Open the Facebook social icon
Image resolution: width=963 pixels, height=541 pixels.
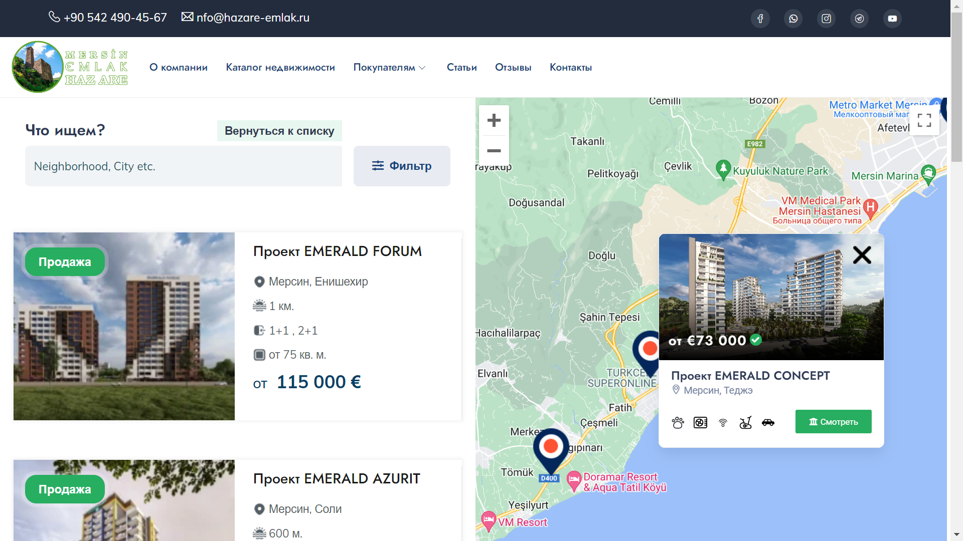click(x=760, y=19)
